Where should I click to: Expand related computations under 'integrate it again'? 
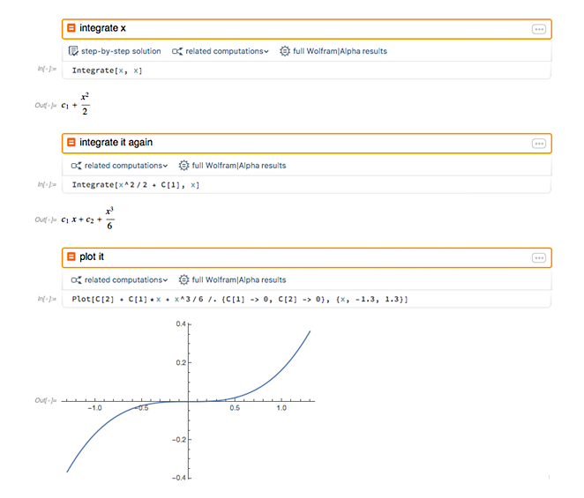click(x=120, y=165)
